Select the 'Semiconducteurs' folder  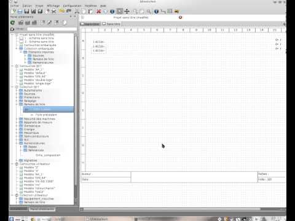pyautogui.click(x=36, y=136)
